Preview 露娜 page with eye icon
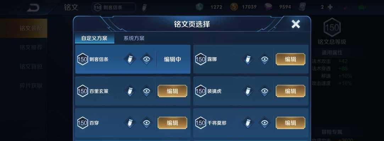 coord(265,59)
